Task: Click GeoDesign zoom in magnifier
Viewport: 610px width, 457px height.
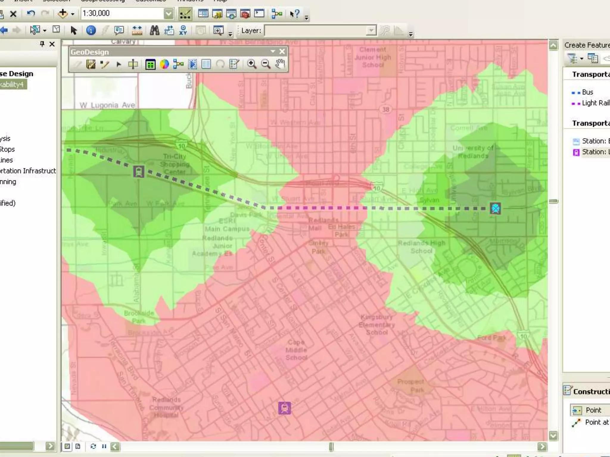Action: 252,64
